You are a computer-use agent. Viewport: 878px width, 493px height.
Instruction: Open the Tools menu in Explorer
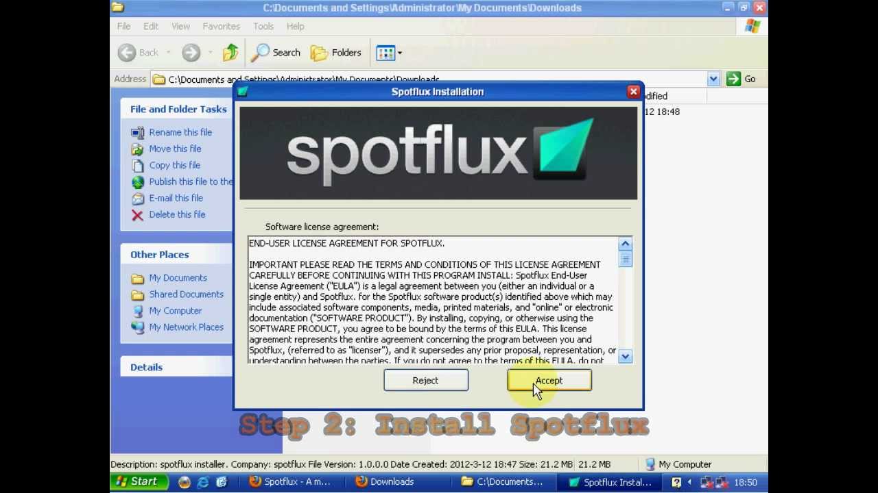[263, 26]
